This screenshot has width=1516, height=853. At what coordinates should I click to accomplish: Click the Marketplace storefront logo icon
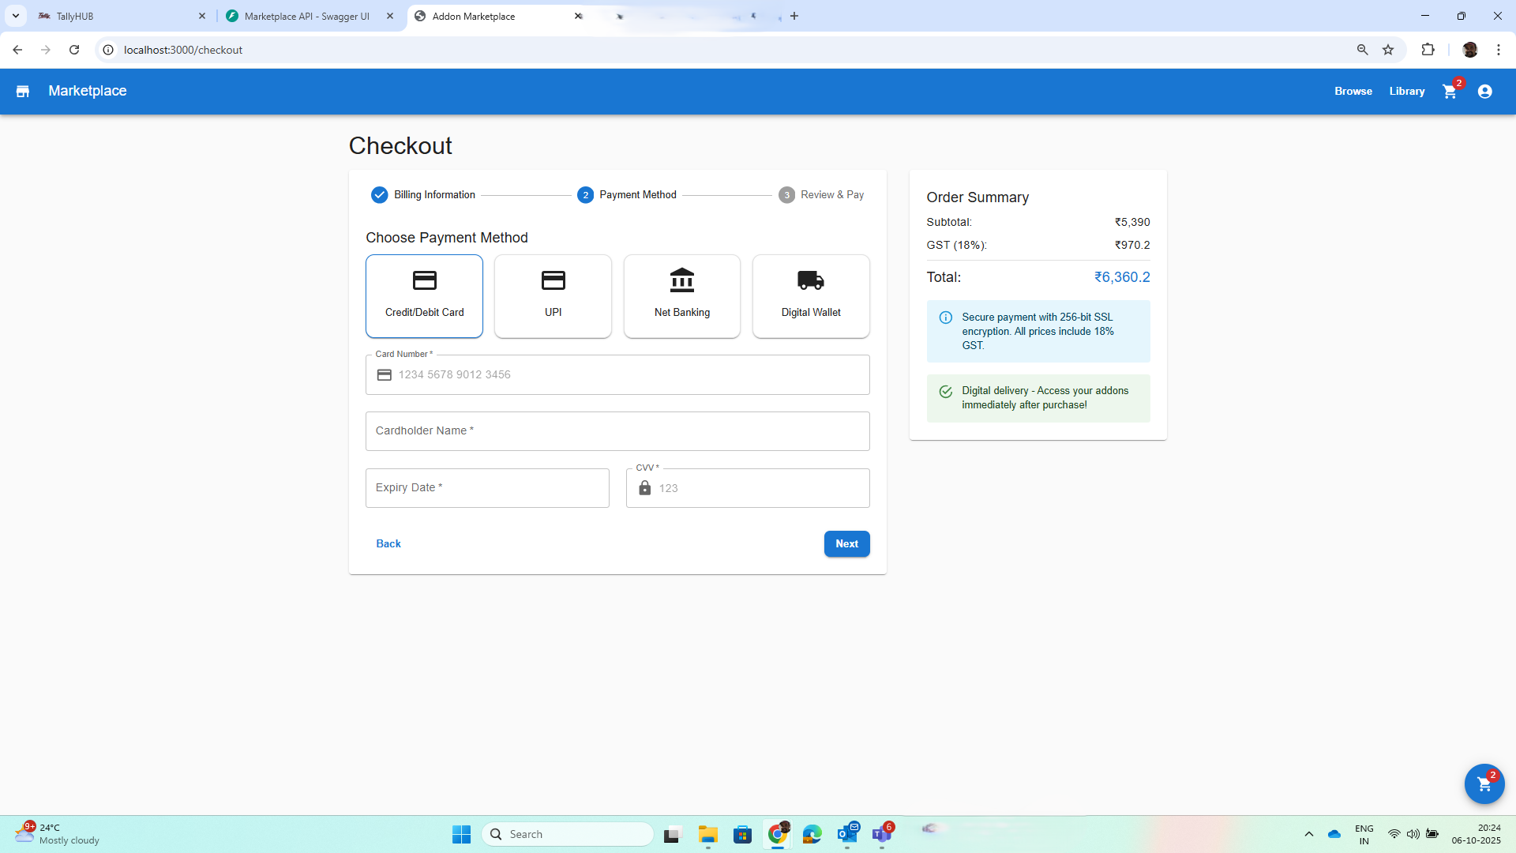pos(23,92)
